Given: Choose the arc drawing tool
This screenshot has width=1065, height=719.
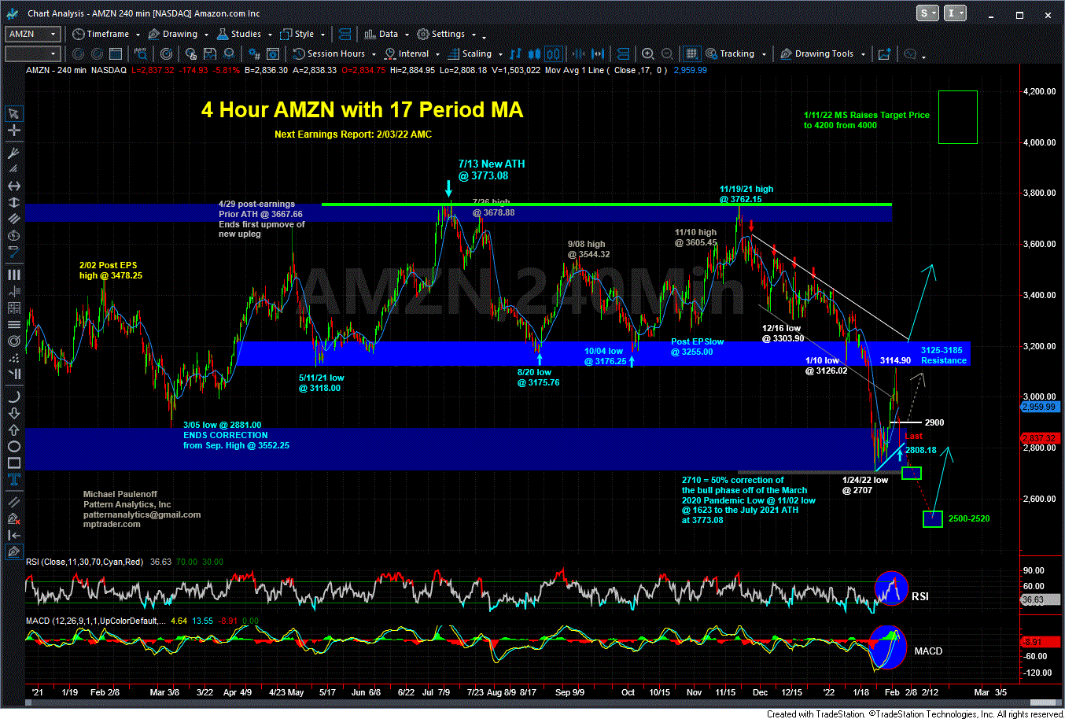Looking at the screenshot, I should [13, 396].
